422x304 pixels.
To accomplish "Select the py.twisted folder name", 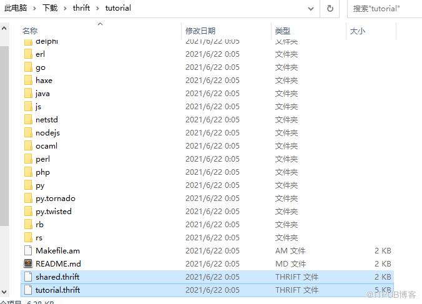I will coord(54,212).
